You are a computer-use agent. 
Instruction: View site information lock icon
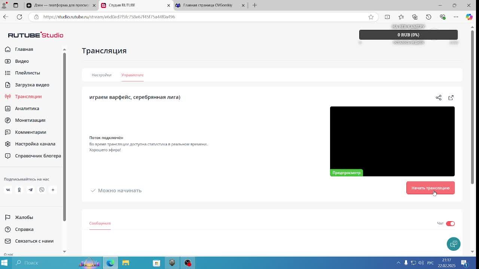(x=36, y=17)
